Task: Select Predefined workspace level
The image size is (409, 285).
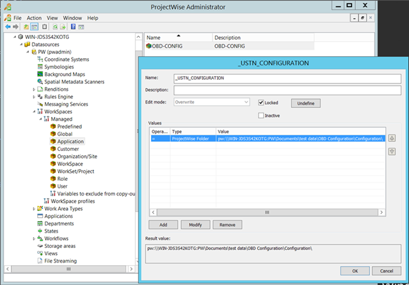Action: point(69,127)
